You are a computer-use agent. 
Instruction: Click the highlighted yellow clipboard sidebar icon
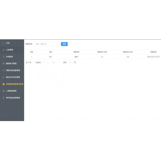click(x=4, y=84)
